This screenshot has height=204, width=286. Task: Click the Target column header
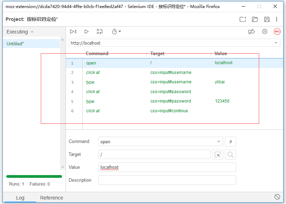click(x=157, y=53)
